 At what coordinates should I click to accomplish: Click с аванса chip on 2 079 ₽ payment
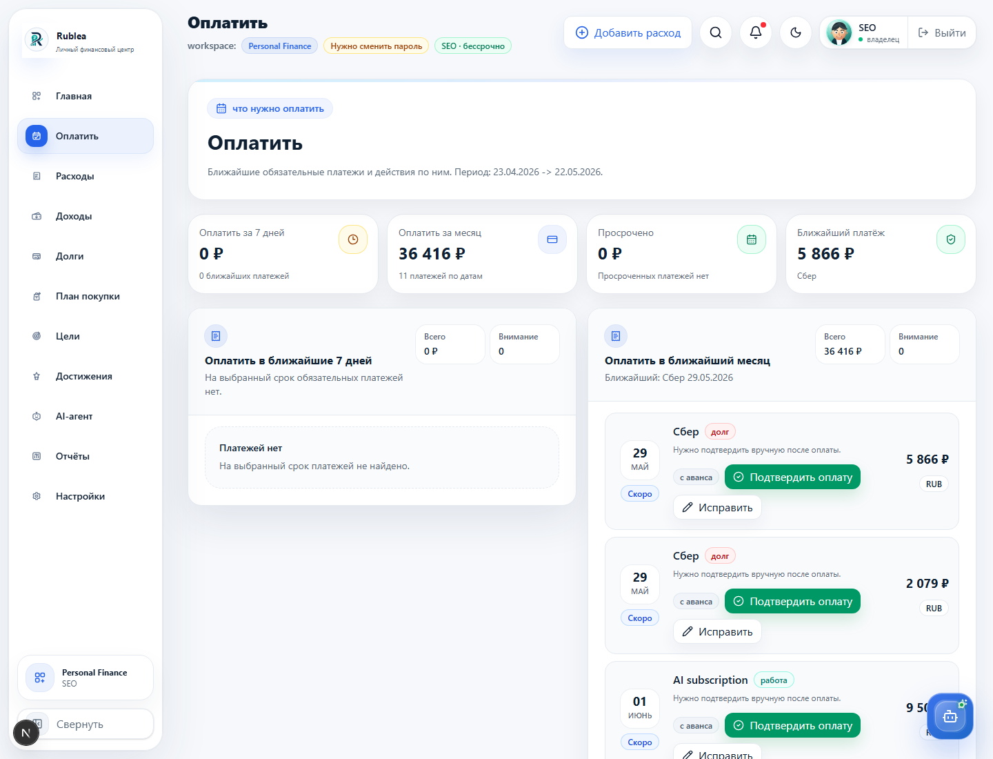point(696,602)
